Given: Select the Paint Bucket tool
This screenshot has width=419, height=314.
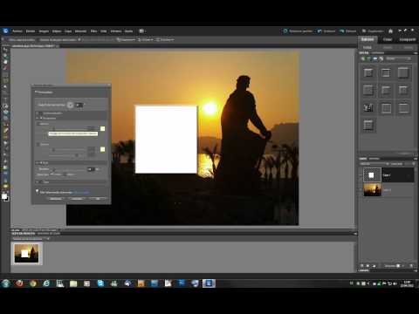Looking at the screenshot, I should click(x=5, y=161).
